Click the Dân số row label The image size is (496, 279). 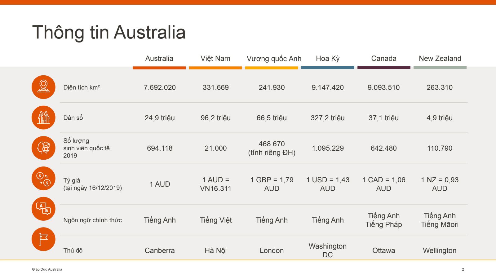coord(73,118)
